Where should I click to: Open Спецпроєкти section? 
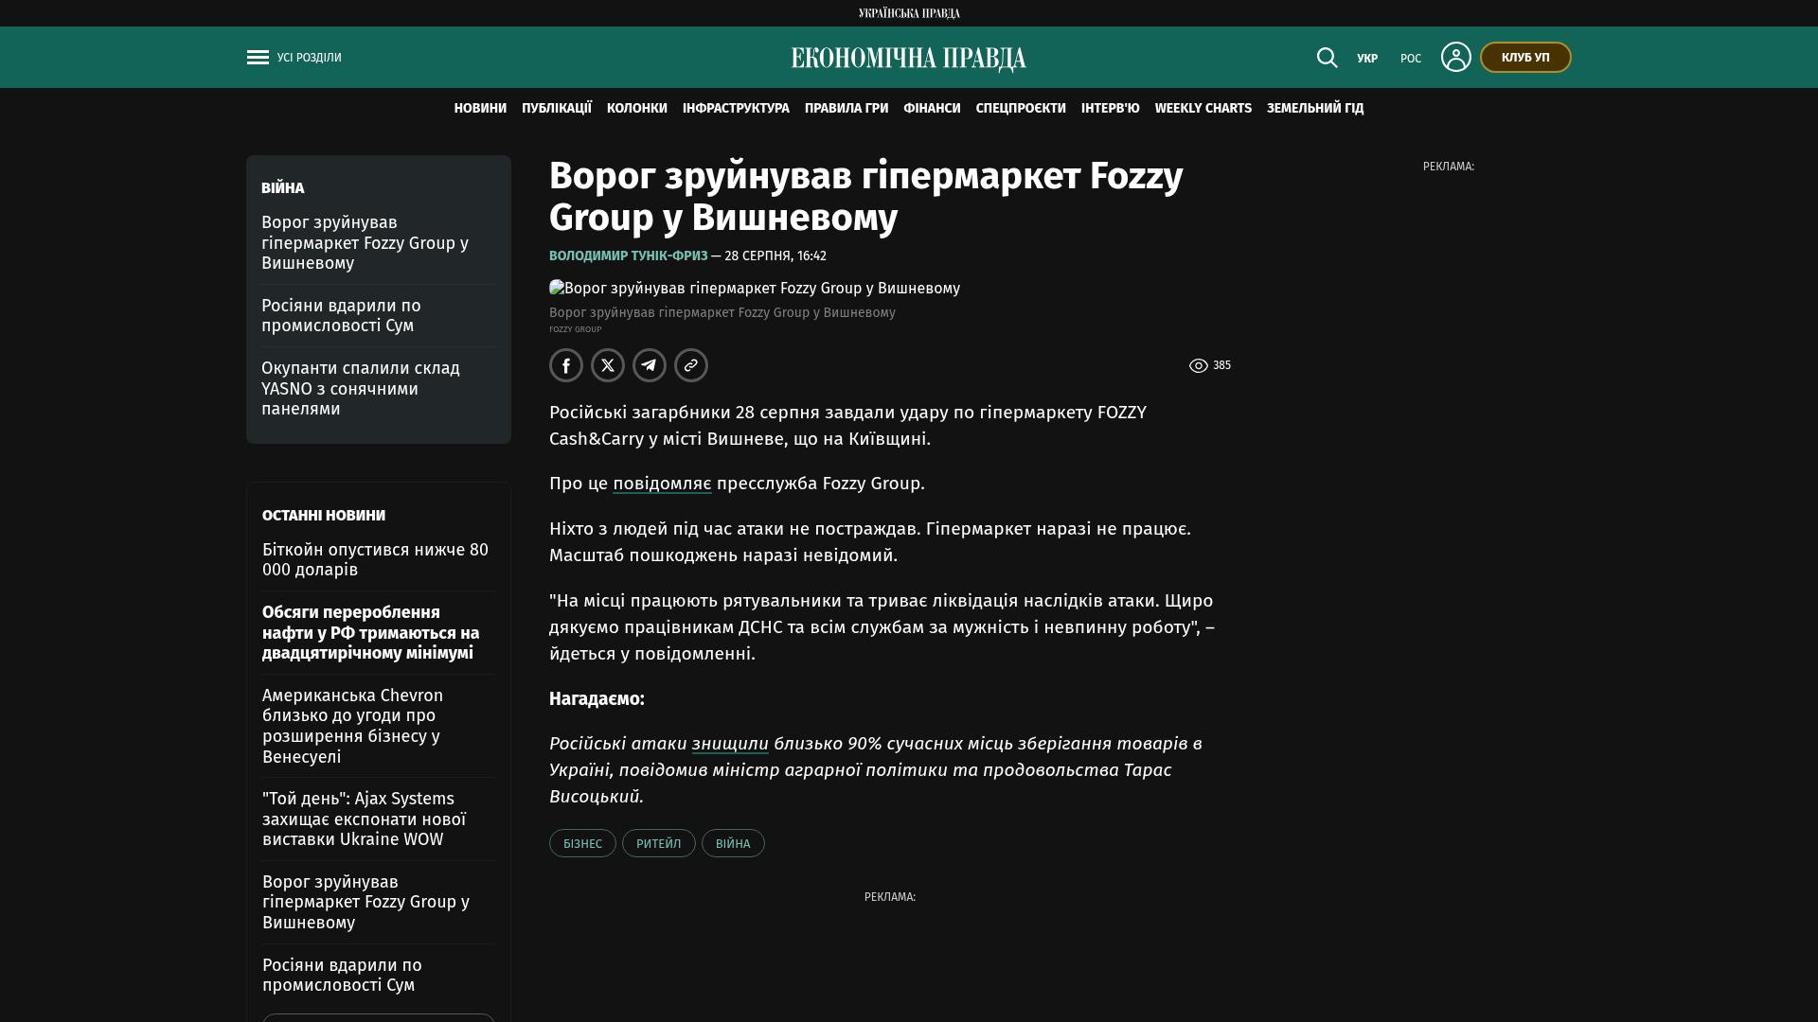pyautogui.click(x=1021, y=109)
